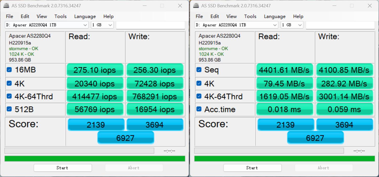
Task: Click the 275.10 iops read result
Action: 95,70
